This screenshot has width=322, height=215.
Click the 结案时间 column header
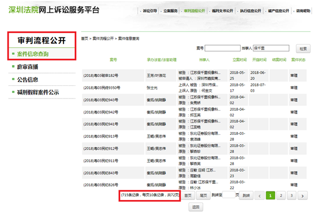(x=279, y=60)
